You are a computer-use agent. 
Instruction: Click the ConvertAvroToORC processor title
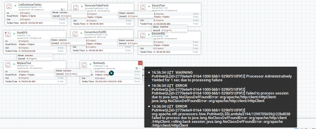point(95,32)
